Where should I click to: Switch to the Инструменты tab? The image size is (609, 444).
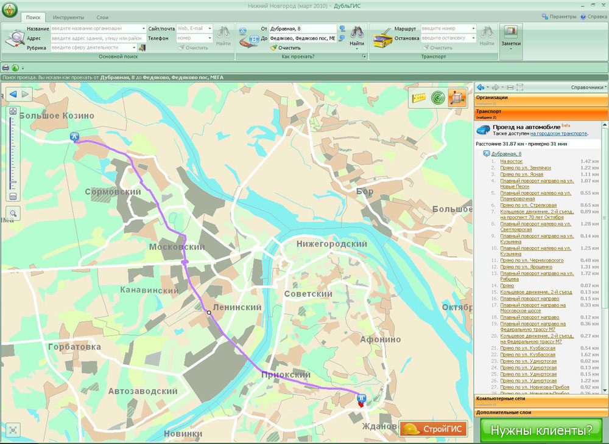tap(68, 18)
